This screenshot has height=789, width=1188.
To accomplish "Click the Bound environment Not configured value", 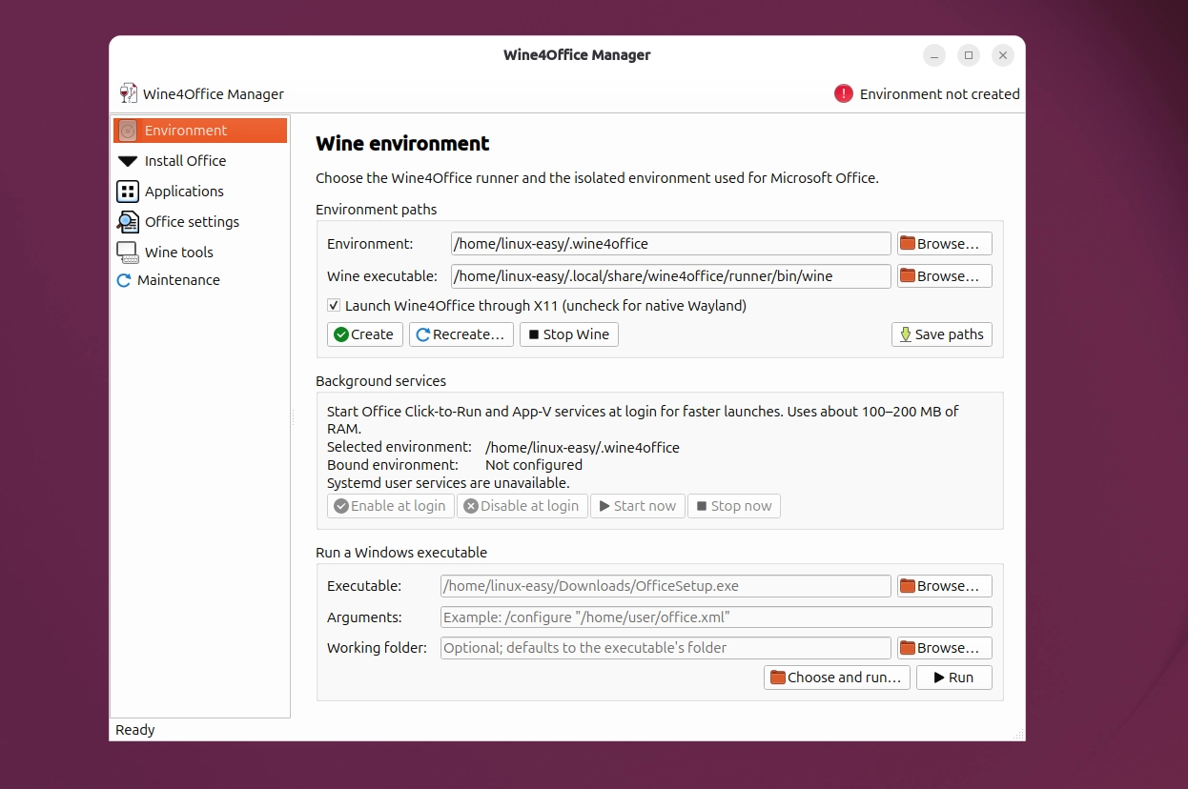I will [533, 465].
